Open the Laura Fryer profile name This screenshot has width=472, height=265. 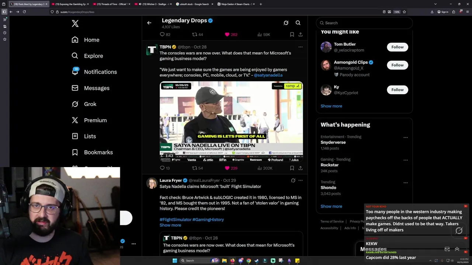pos(171,180)
